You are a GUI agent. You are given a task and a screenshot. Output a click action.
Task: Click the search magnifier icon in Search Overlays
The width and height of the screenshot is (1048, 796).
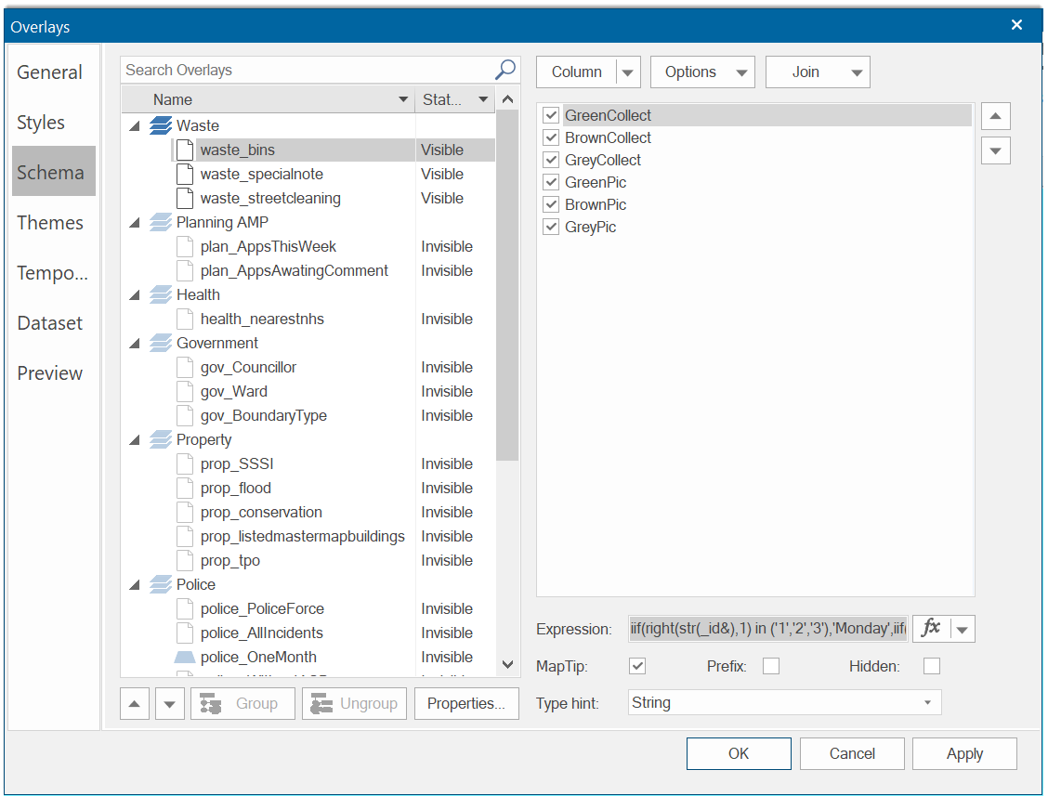click(504, 70)
